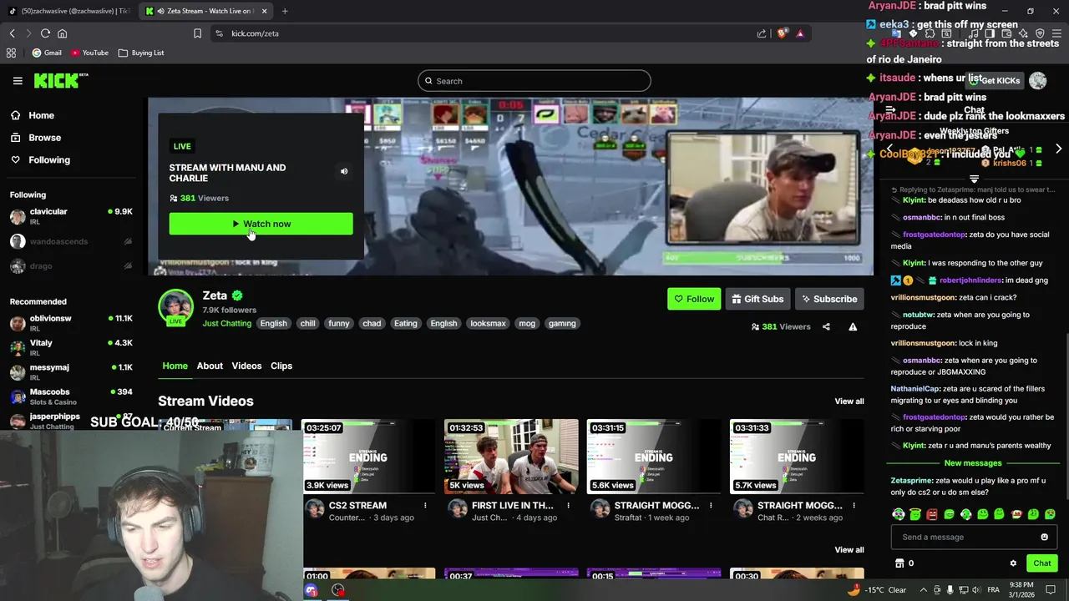Open chat settings gear icon
This screenshot has width=1069, height=601.
tap(1013, 563)
